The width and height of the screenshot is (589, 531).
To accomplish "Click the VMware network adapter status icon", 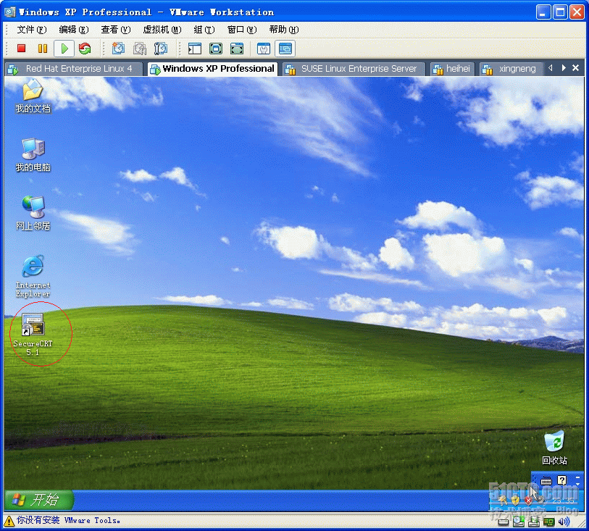I will (x=549, y=522).
